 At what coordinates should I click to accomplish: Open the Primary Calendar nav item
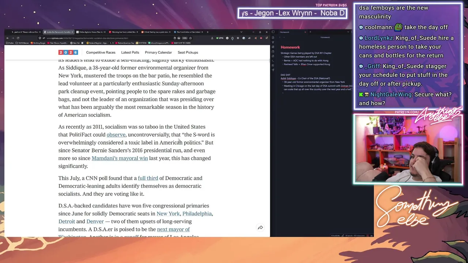click(x=158, y=53)
